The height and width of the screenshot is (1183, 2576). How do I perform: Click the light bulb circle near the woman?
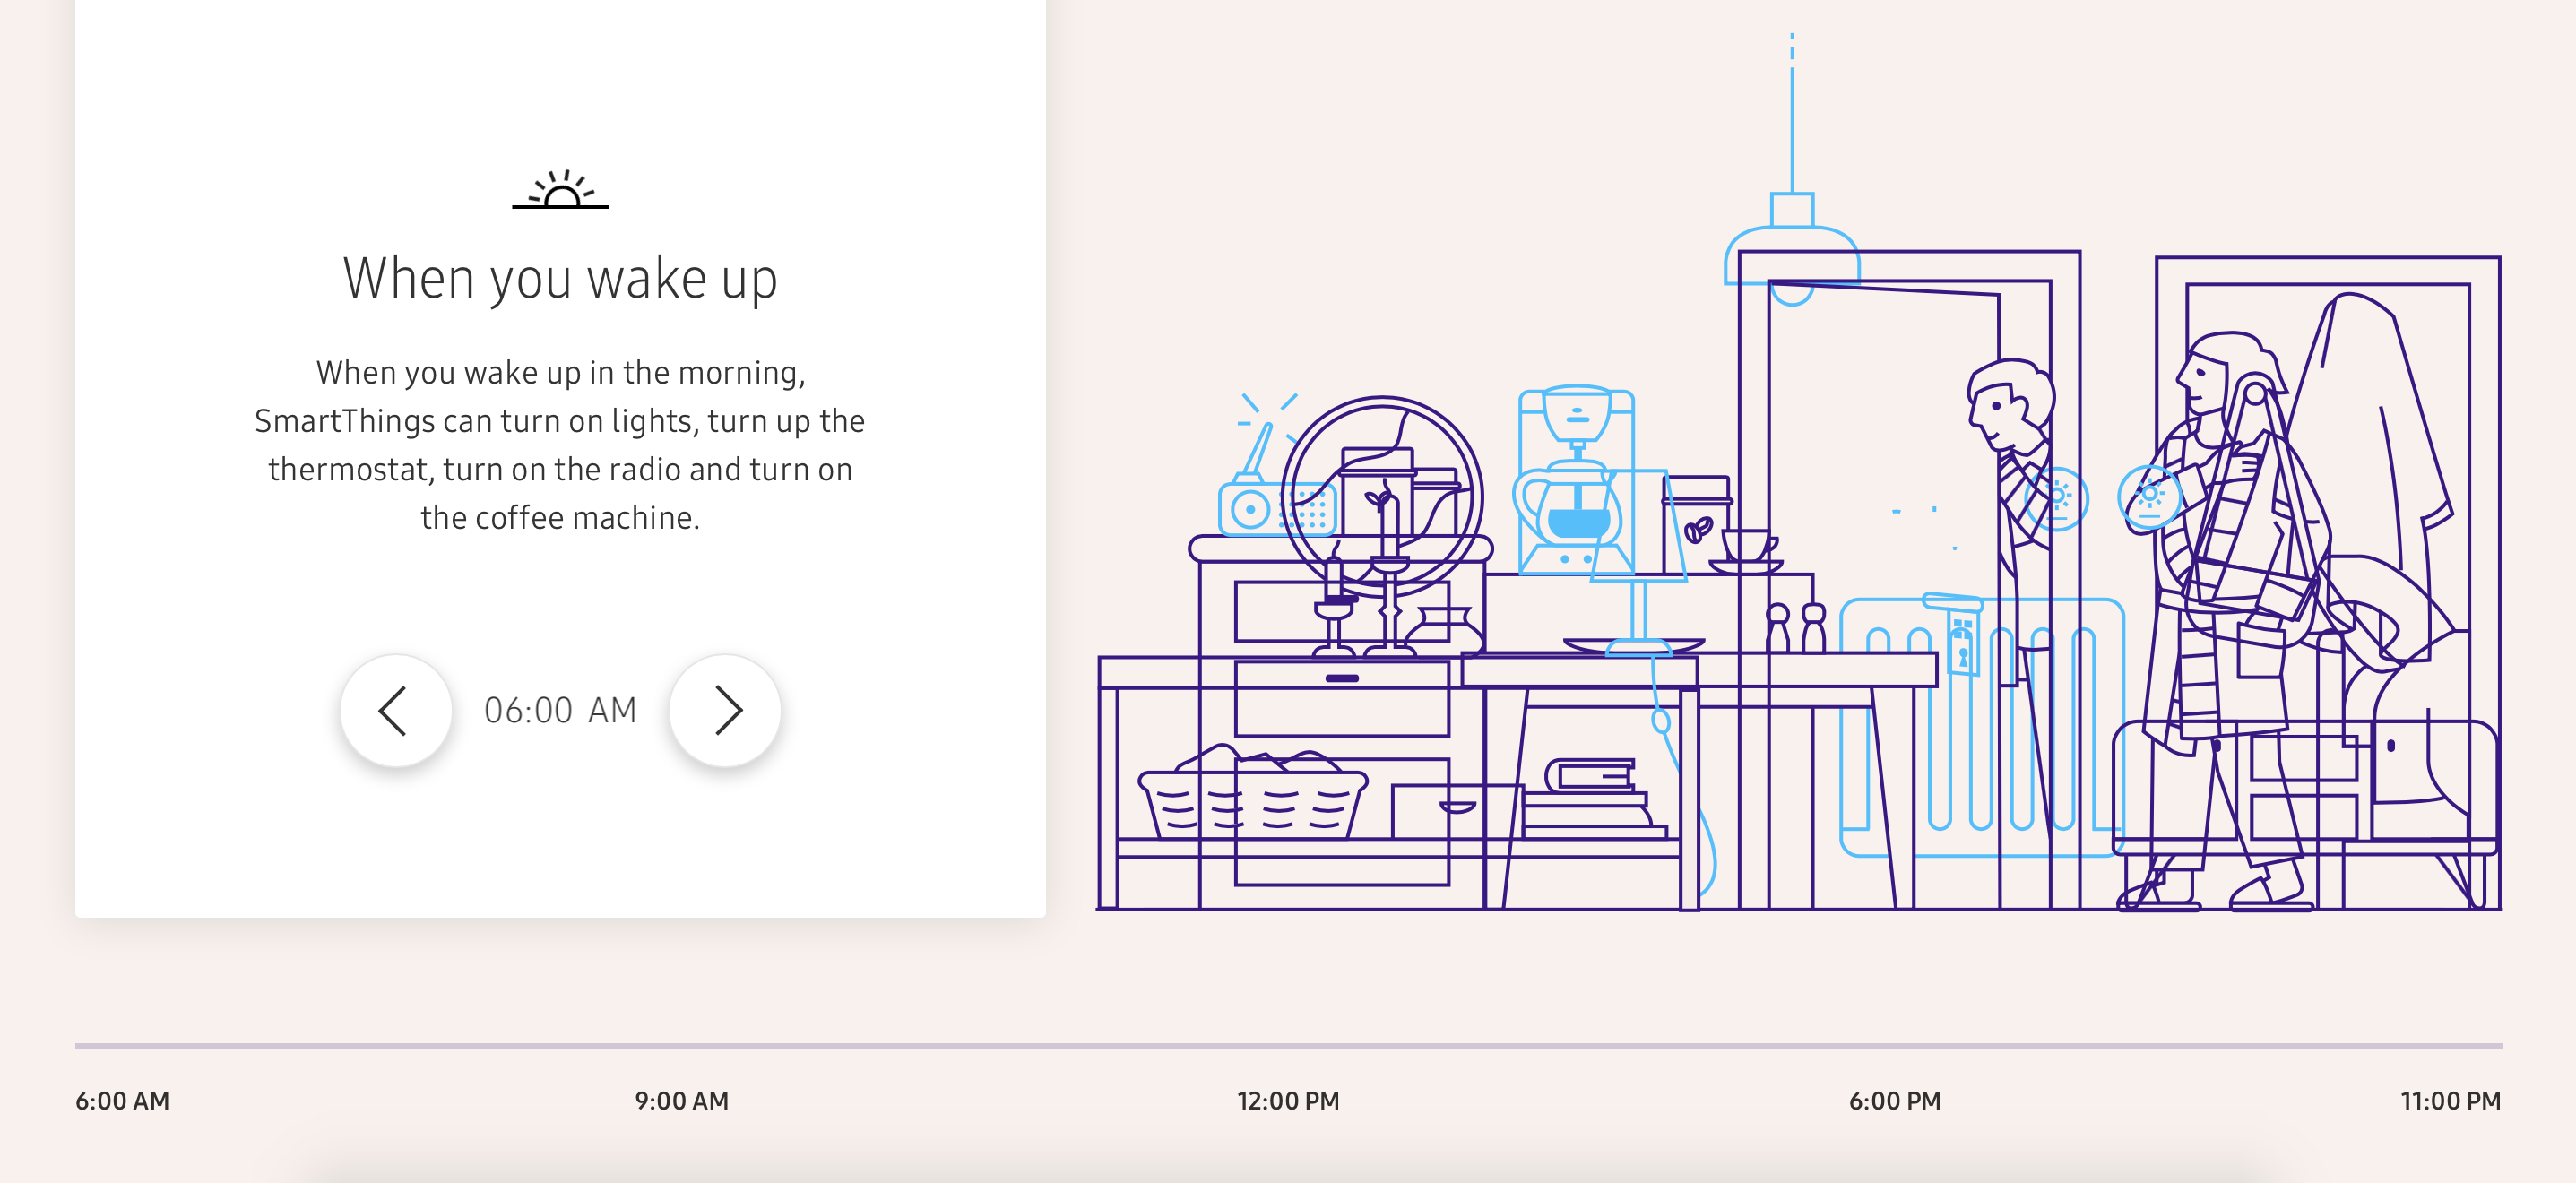tap(2149, 497)
